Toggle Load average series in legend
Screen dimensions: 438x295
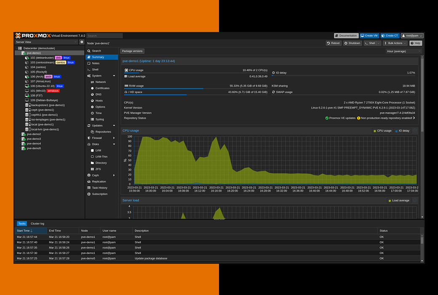click(398, 201)
